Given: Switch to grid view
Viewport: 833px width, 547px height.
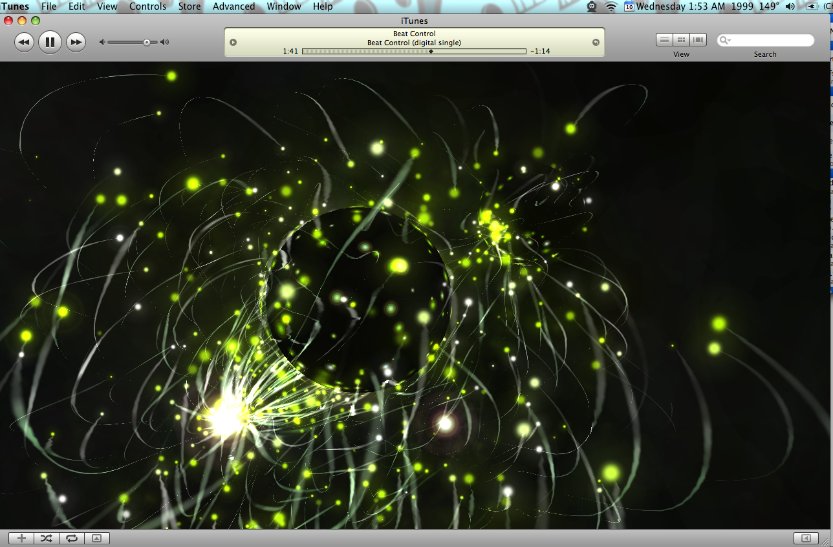Looking at the screenshot, I should click(x=681, y=40).
